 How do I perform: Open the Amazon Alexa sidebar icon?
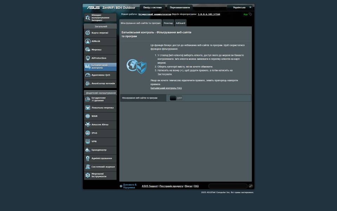point(88,124)
